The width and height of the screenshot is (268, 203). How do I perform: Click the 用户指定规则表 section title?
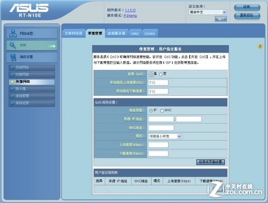pyautogui.click(x=106, y=172)
